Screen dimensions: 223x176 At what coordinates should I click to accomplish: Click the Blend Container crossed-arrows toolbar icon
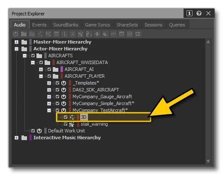tap(72, 34)
